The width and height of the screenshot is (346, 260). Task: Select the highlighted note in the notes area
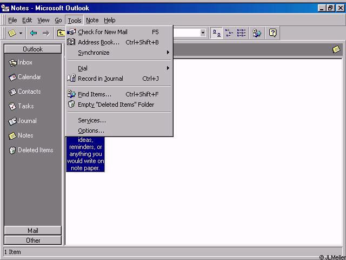[85, 154]
